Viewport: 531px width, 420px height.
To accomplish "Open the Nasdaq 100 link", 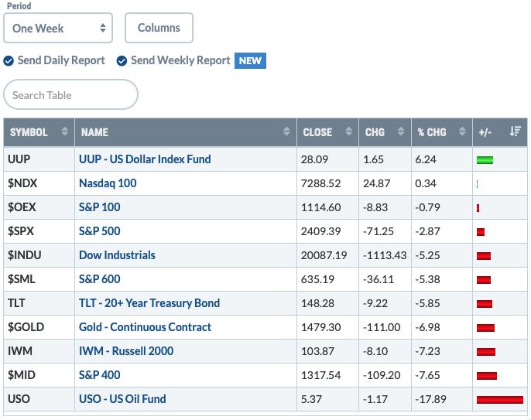I will (x=108, y=183).
